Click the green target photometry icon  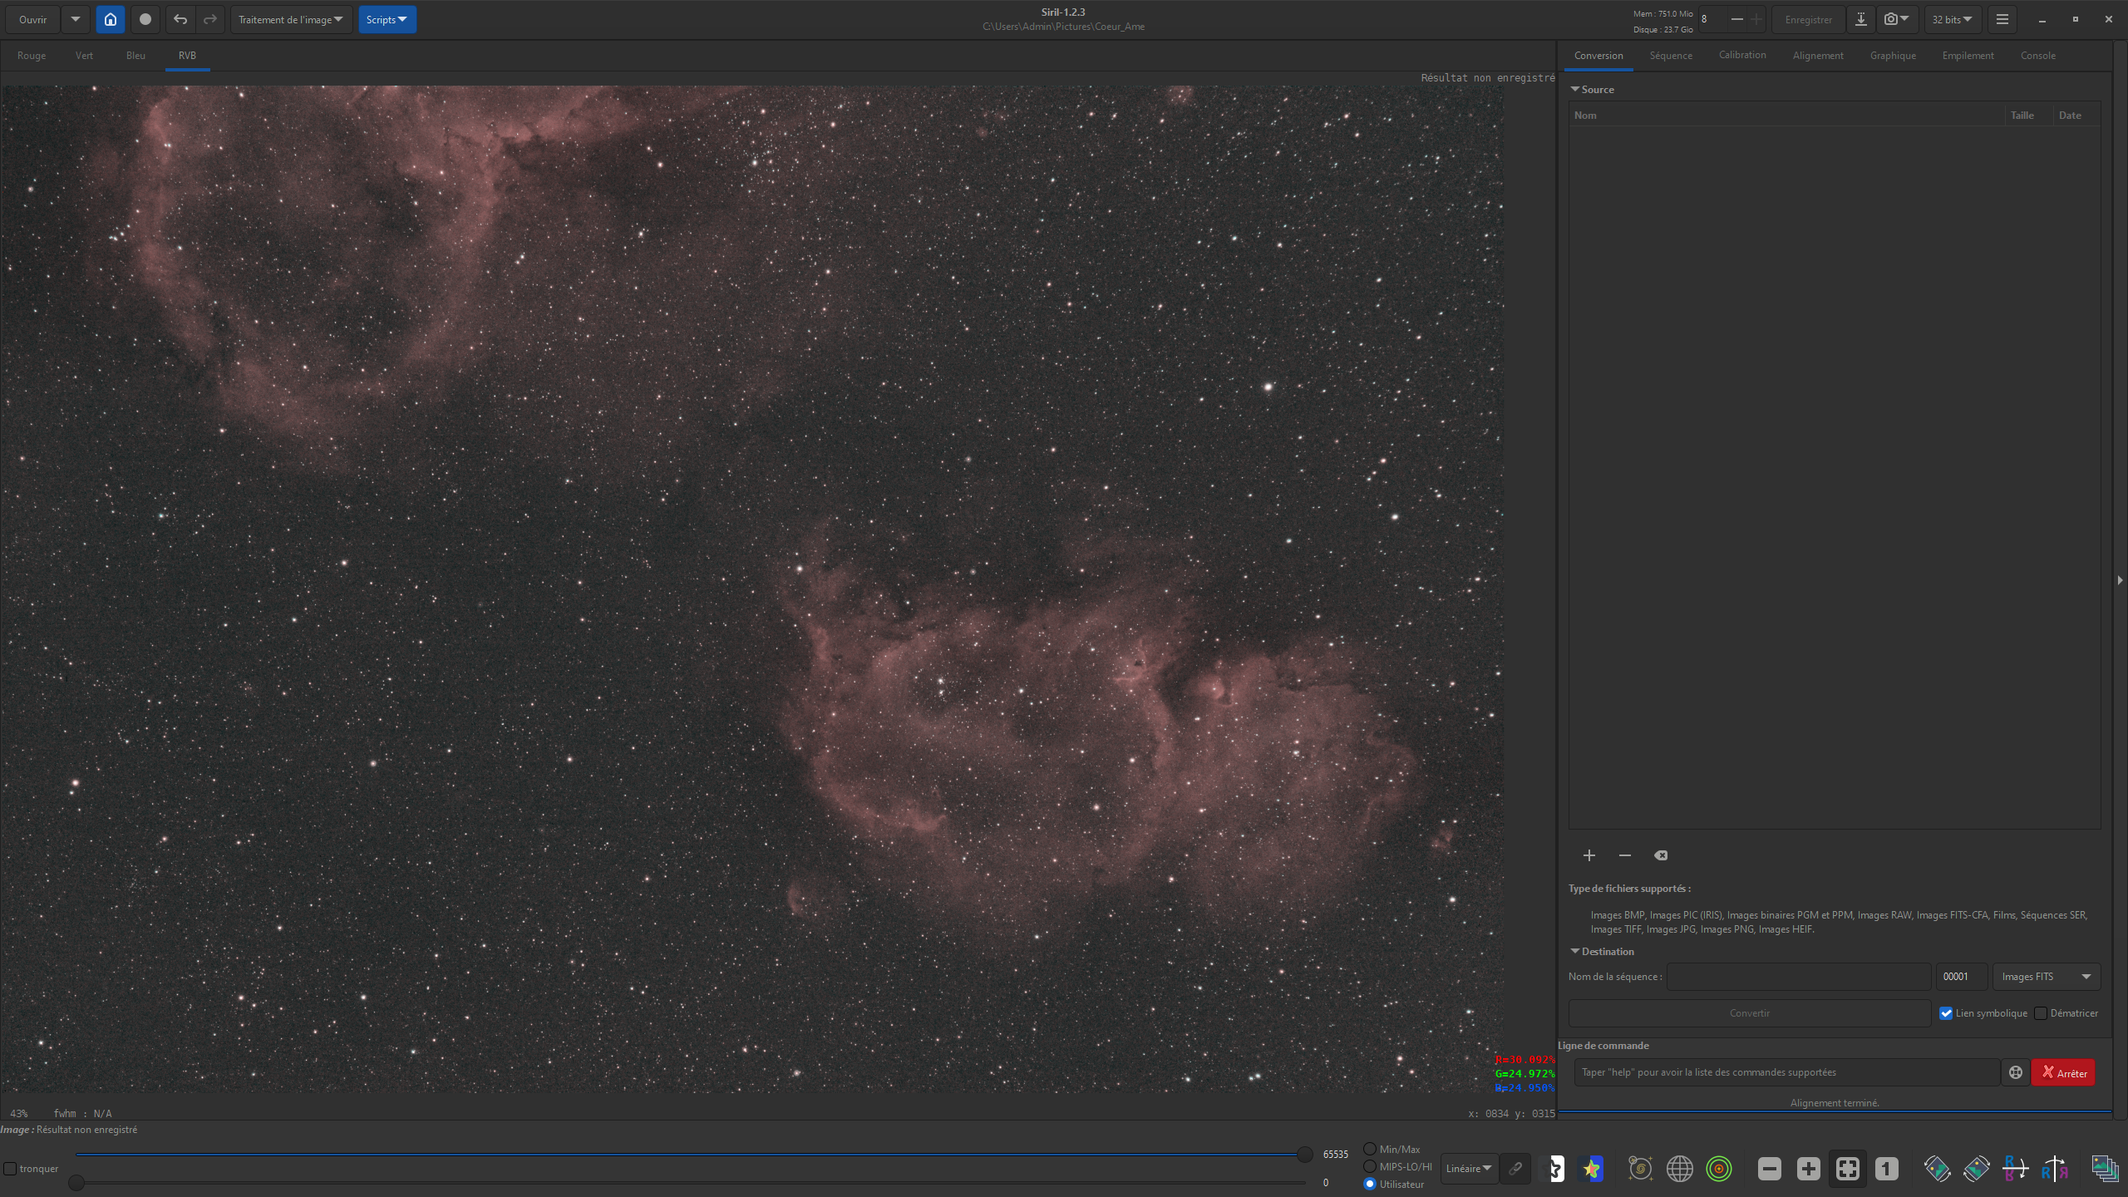1718,1169
